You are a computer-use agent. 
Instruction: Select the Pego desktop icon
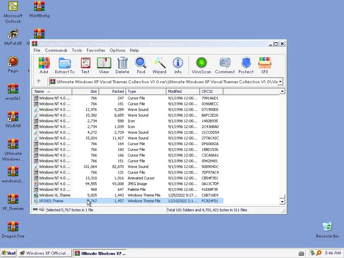click(x=13, y=65)
